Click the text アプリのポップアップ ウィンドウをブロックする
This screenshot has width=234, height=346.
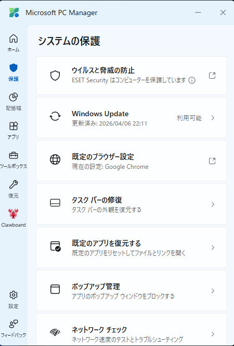point(123,296)
